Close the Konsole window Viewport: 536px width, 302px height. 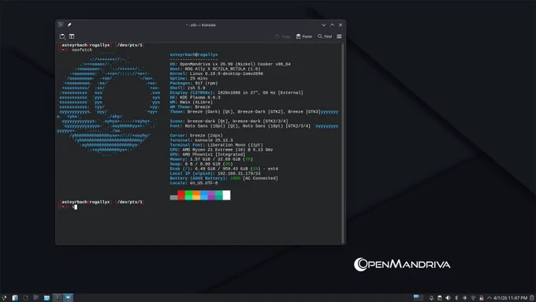[341, 25]
